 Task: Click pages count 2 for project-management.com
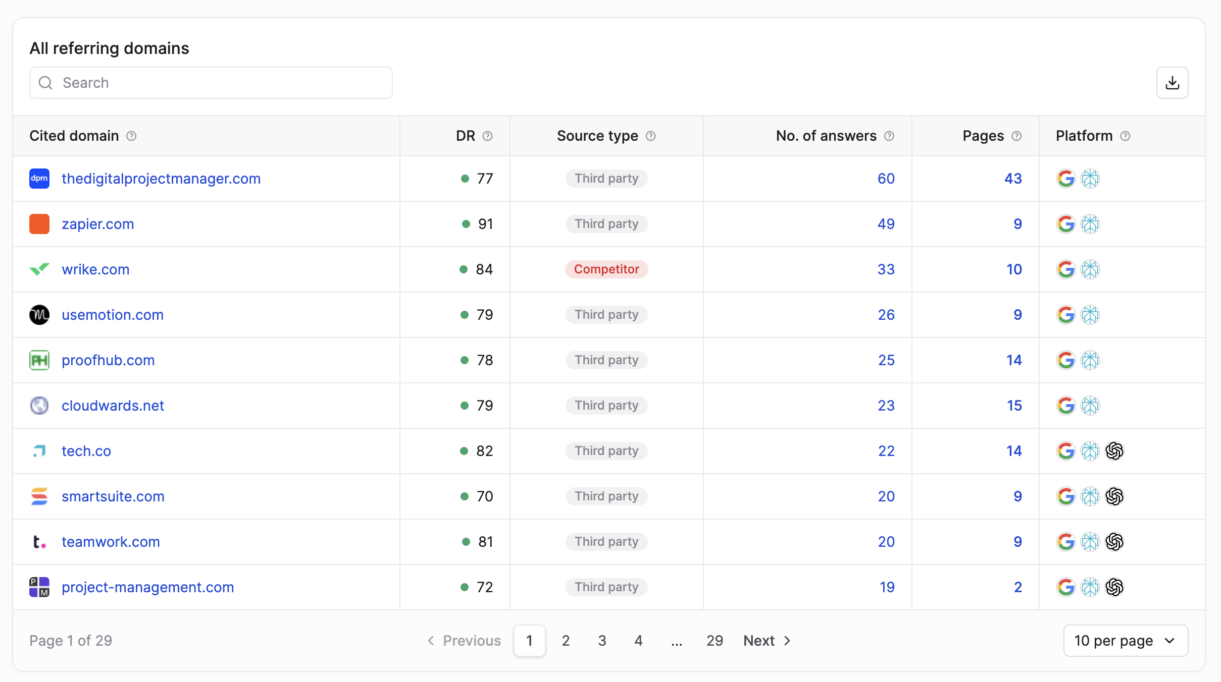[1018, 587]
